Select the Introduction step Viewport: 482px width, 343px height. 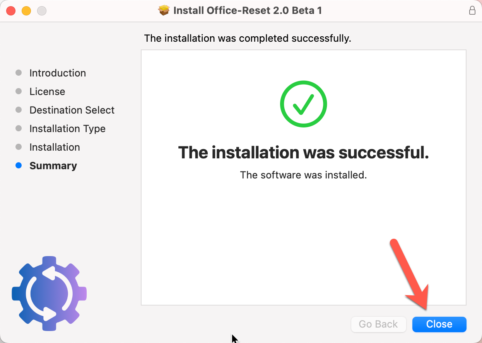58,73
